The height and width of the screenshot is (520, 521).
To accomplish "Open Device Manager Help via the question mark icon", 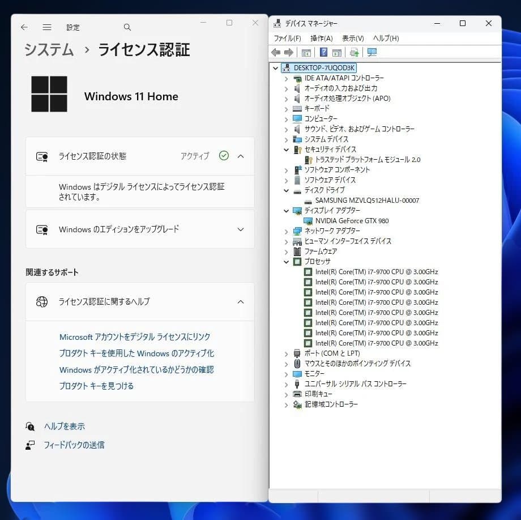I will pyautogui.click(x=322, y=52).
